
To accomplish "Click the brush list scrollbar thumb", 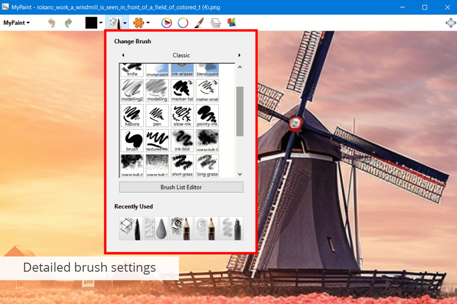I will pyautogui.click(x=240, y=111).
